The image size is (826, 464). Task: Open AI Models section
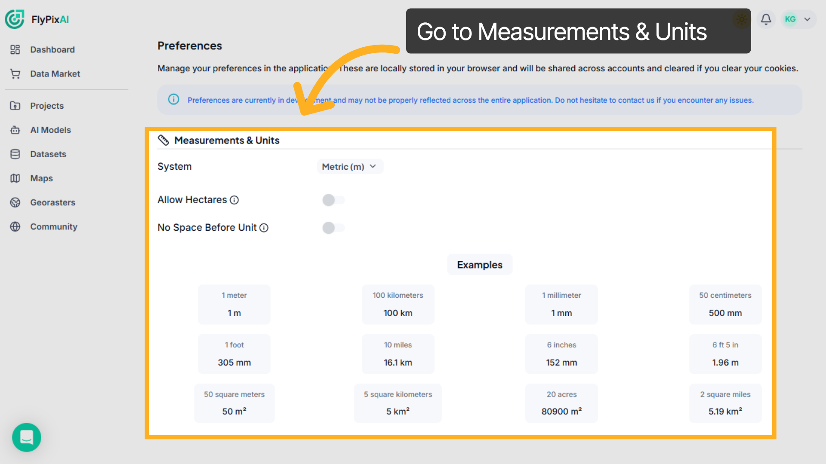[50, 130]
